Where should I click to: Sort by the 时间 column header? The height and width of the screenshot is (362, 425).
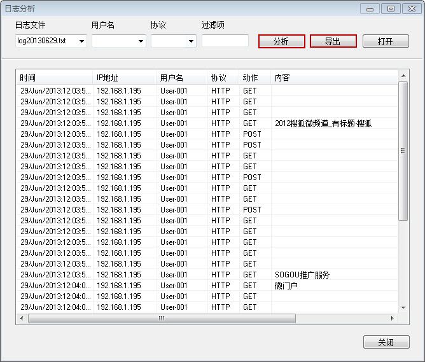[55, 78]
